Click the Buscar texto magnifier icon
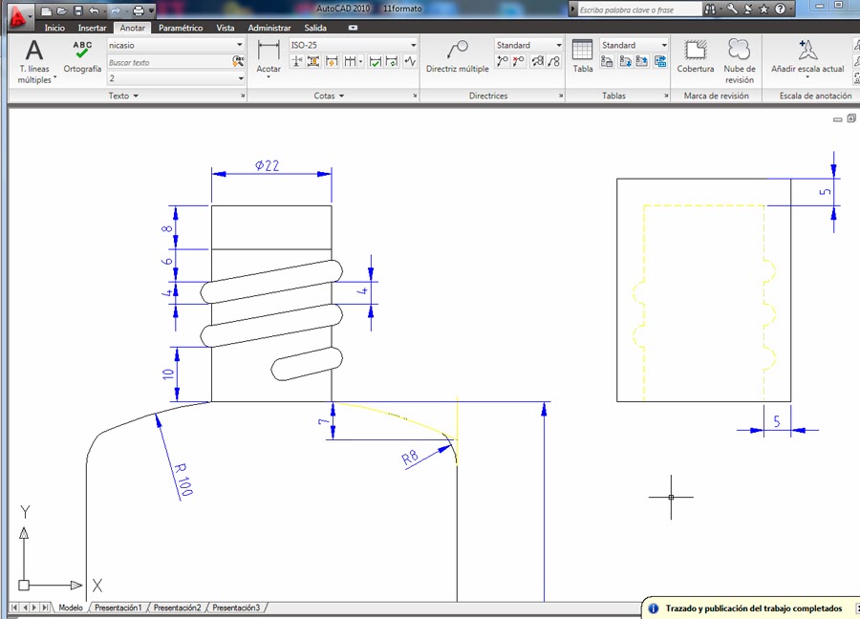The width and height of the screenshot is (860, 619). point(237,62)
